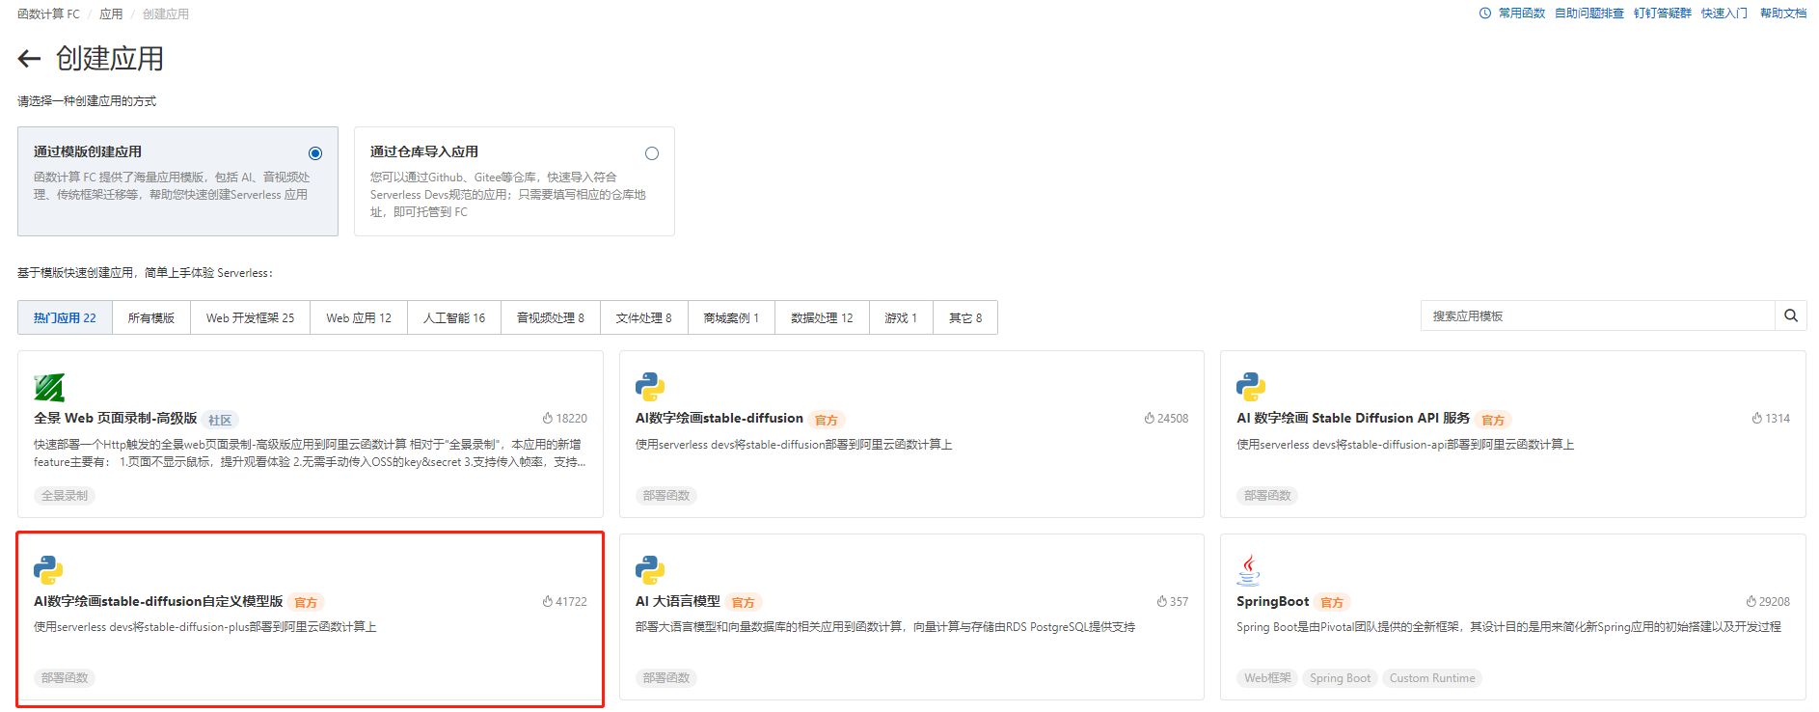Click the search magnifier icon
1819x712 pixels.
[x=1790, y=315]
